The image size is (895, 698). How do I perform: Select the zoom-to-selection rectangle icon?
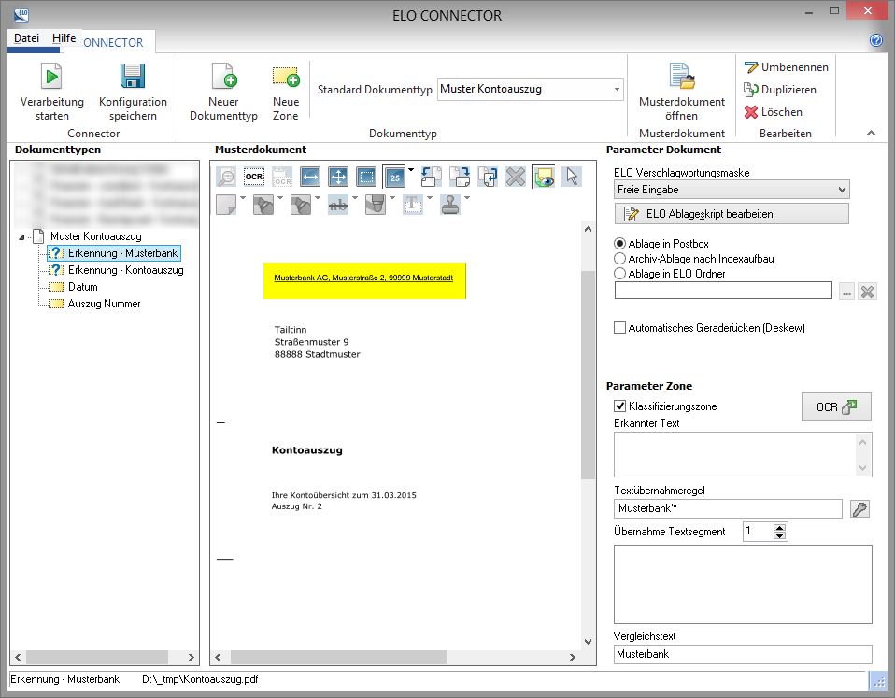(x=366, y=177)
